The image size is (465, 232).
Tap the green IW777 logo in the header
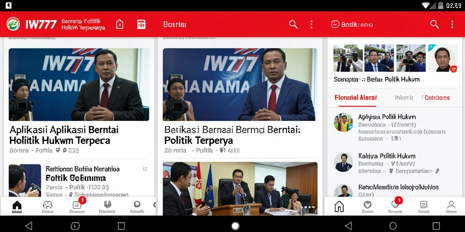pos(13,24)
